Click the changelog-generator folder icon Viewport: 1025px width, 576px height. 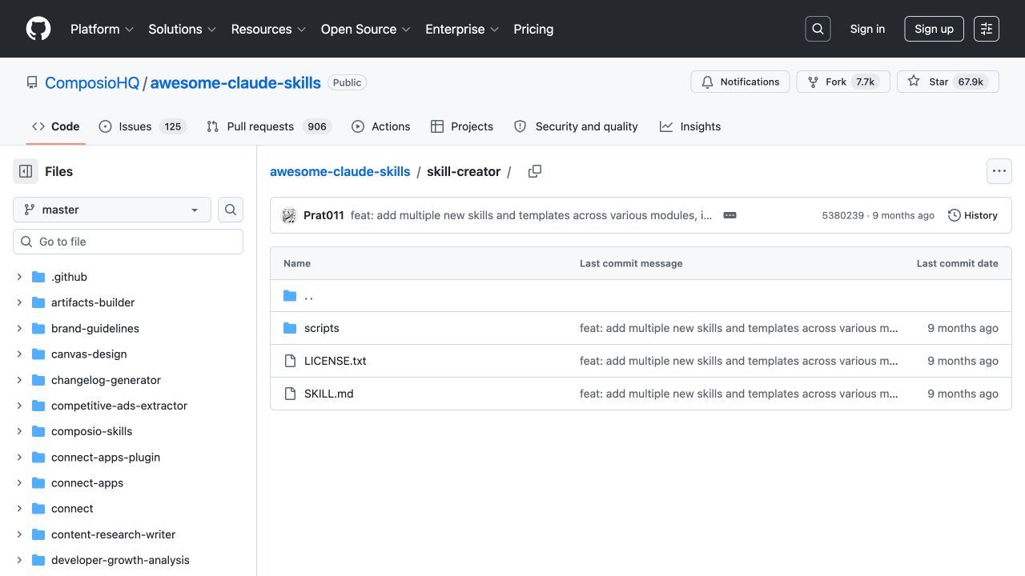click(x=38, y=380)
